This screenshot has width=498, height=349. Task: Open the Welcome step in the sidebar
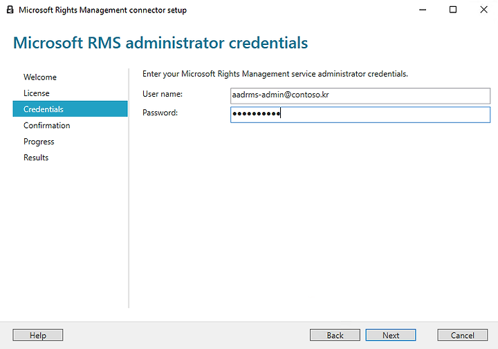click(x=40, y=77)
